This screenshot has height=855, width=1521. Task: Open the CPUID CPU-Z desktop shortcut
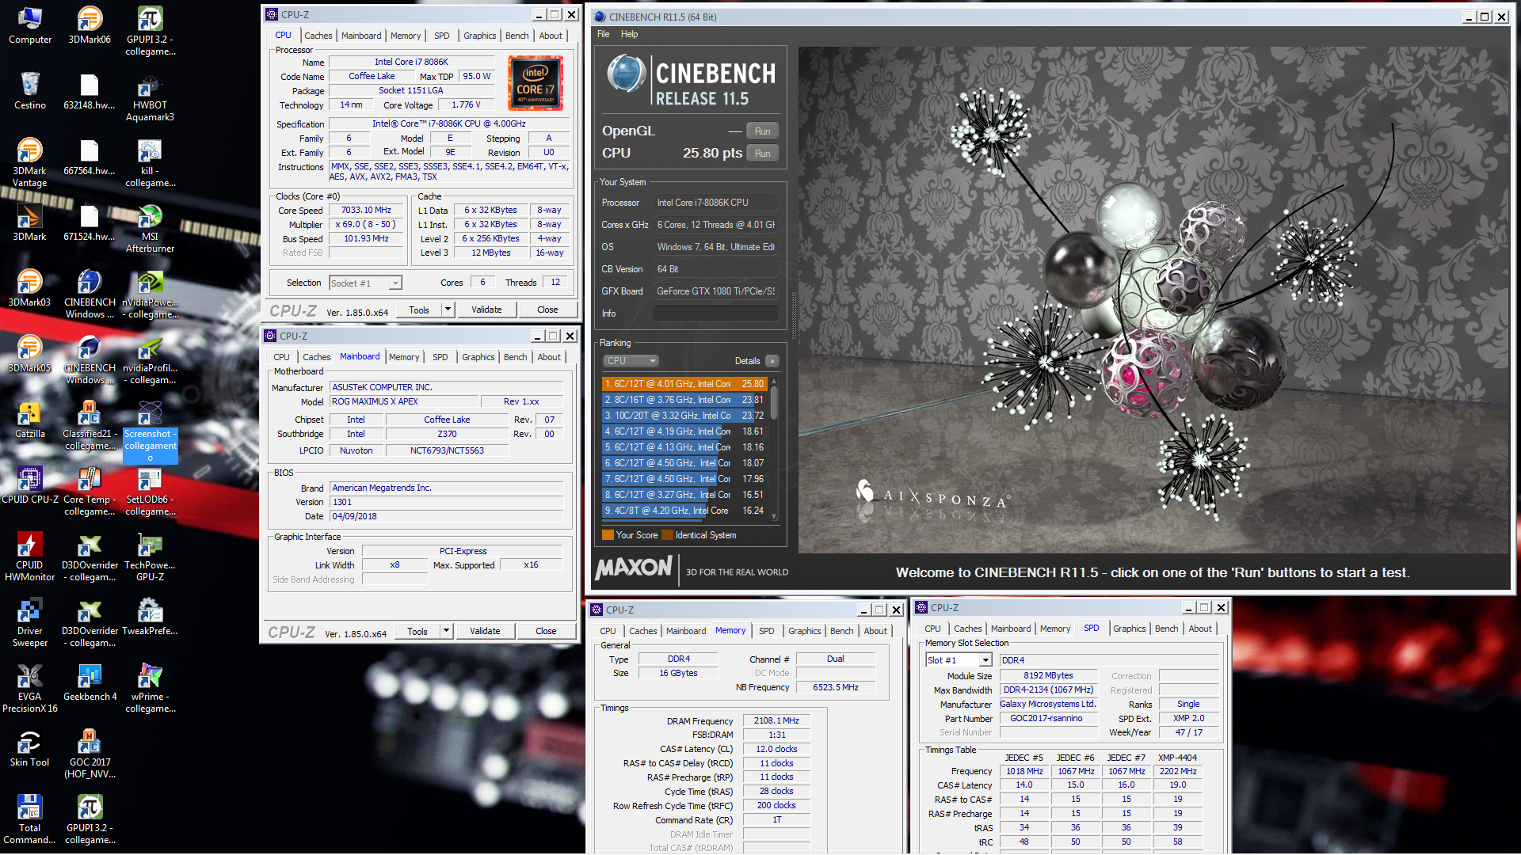click(30, 485)
